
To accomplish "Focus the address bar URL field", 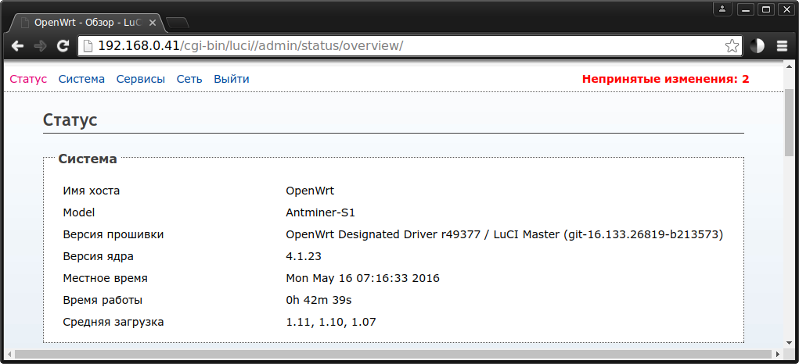I will tap(391, 45).
